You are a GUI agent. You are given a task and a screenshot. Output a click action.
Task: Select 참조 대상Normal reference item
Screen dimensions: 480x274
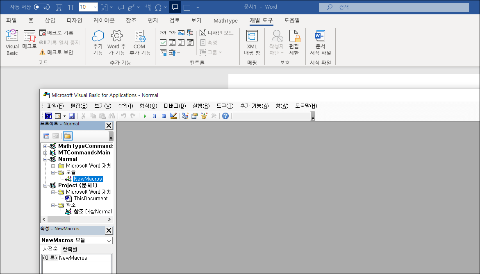click(x=93, y=212)
